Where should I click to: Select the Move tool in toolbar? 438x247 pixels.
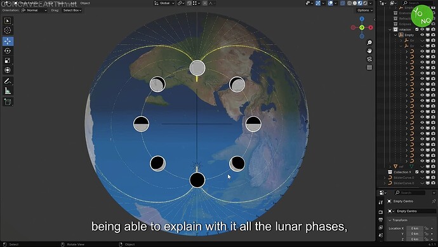coord(8,41)
